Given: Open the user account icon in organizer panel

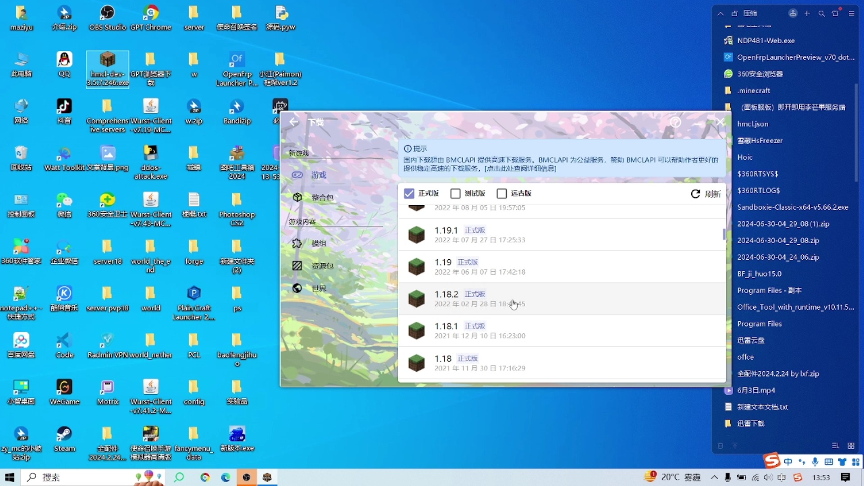Looking at the screenshot, I should coord(793,13).
